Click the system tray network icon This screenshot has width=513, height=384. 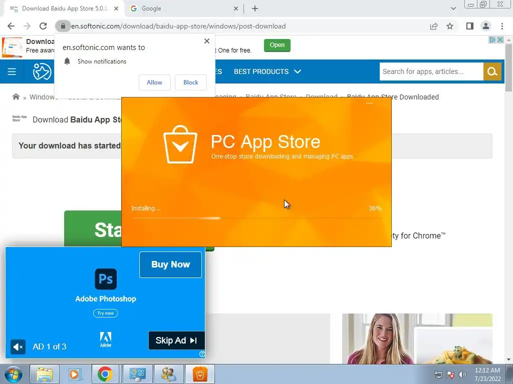[438, 374]
